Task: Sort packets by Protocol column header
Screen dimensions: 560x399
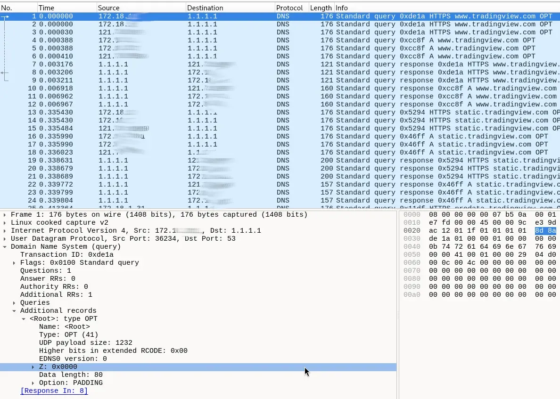Action: 292,8
